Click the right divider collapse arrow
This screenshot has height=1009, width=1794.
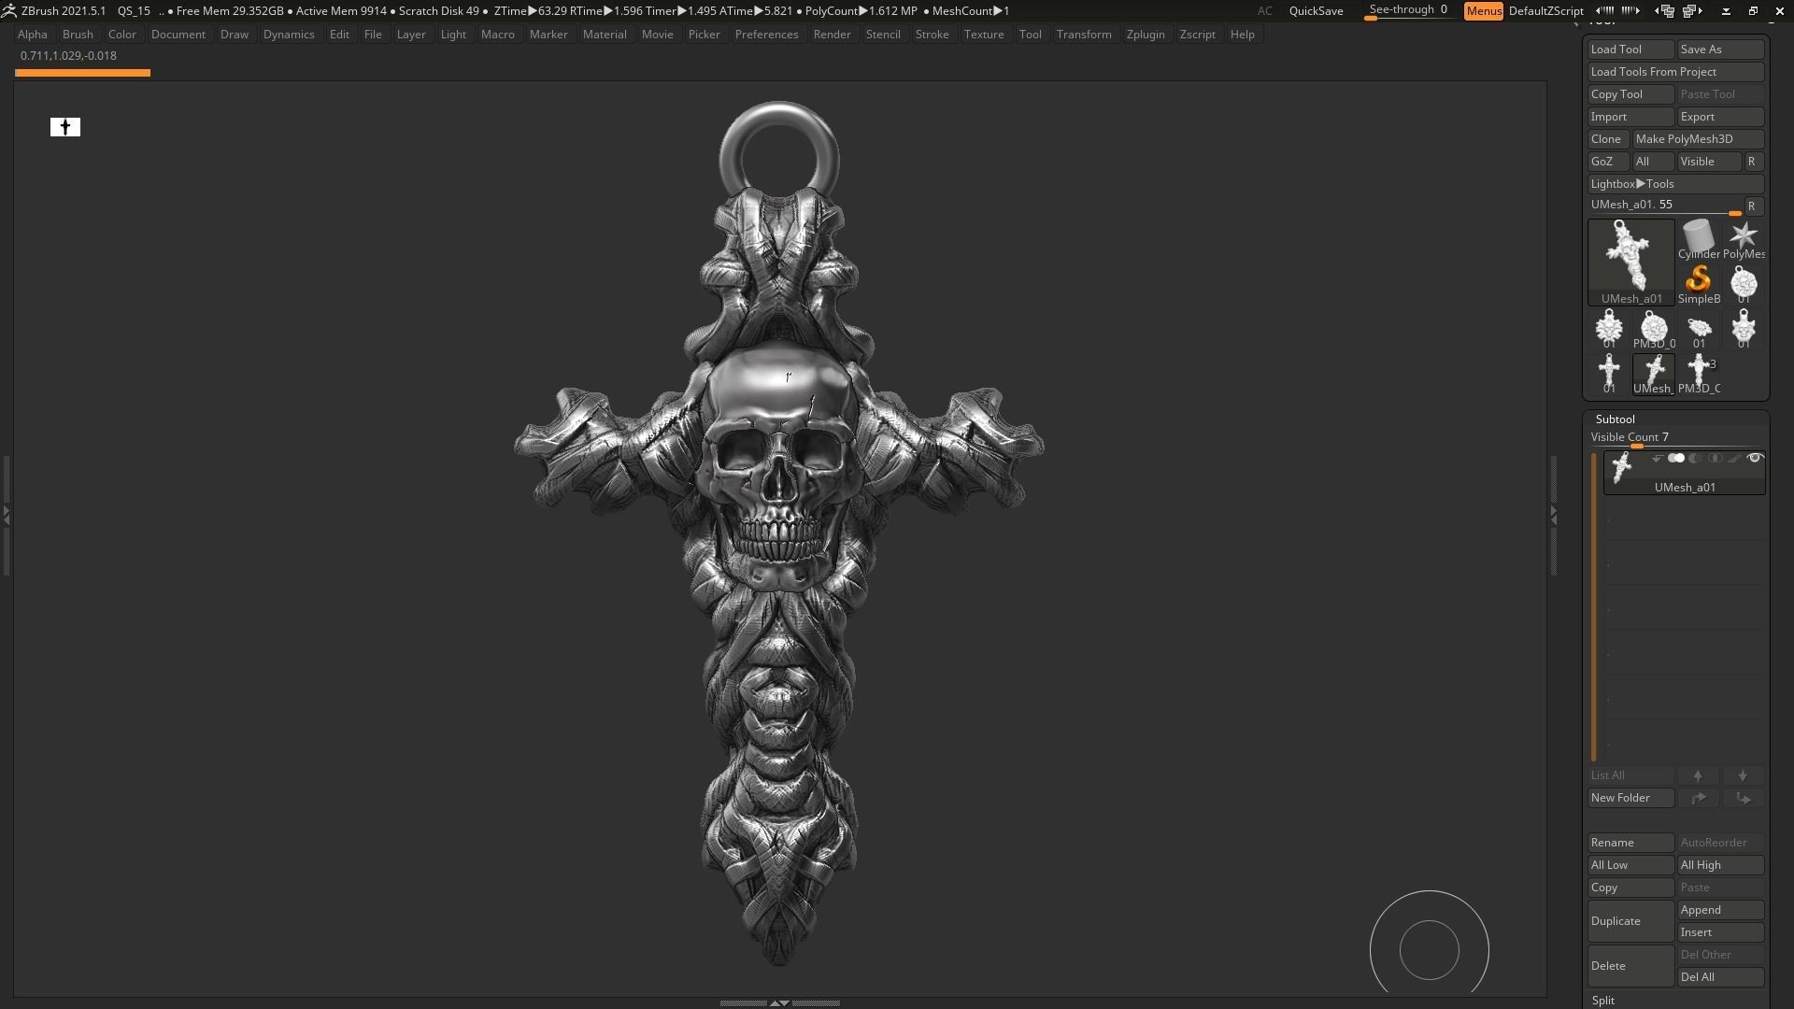[x=1553, y=515]
